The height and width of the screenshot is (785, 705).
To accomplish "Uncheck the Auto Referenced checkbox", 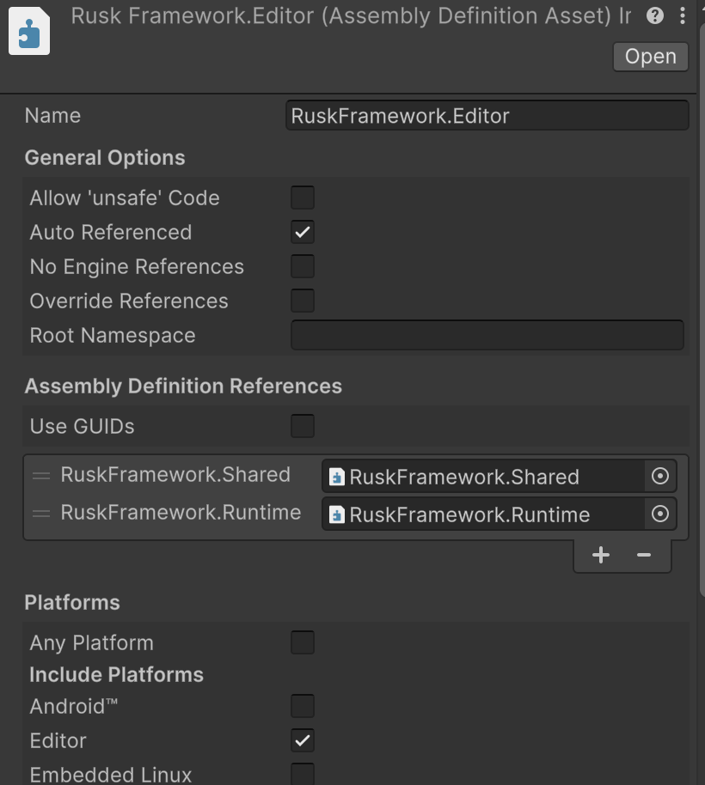I will click(x=303, y=232).
